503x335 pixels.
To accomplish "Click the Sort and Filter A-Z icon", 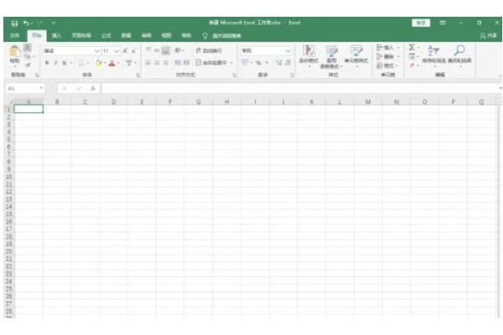I will point(433,50).
